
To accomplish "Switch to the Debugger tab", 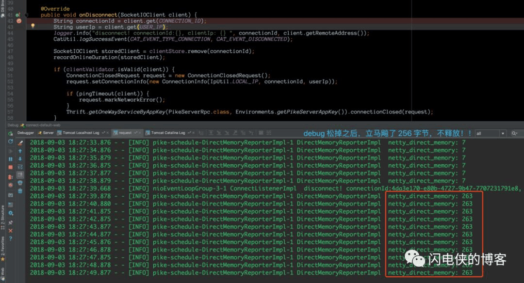I will [25, 133].
